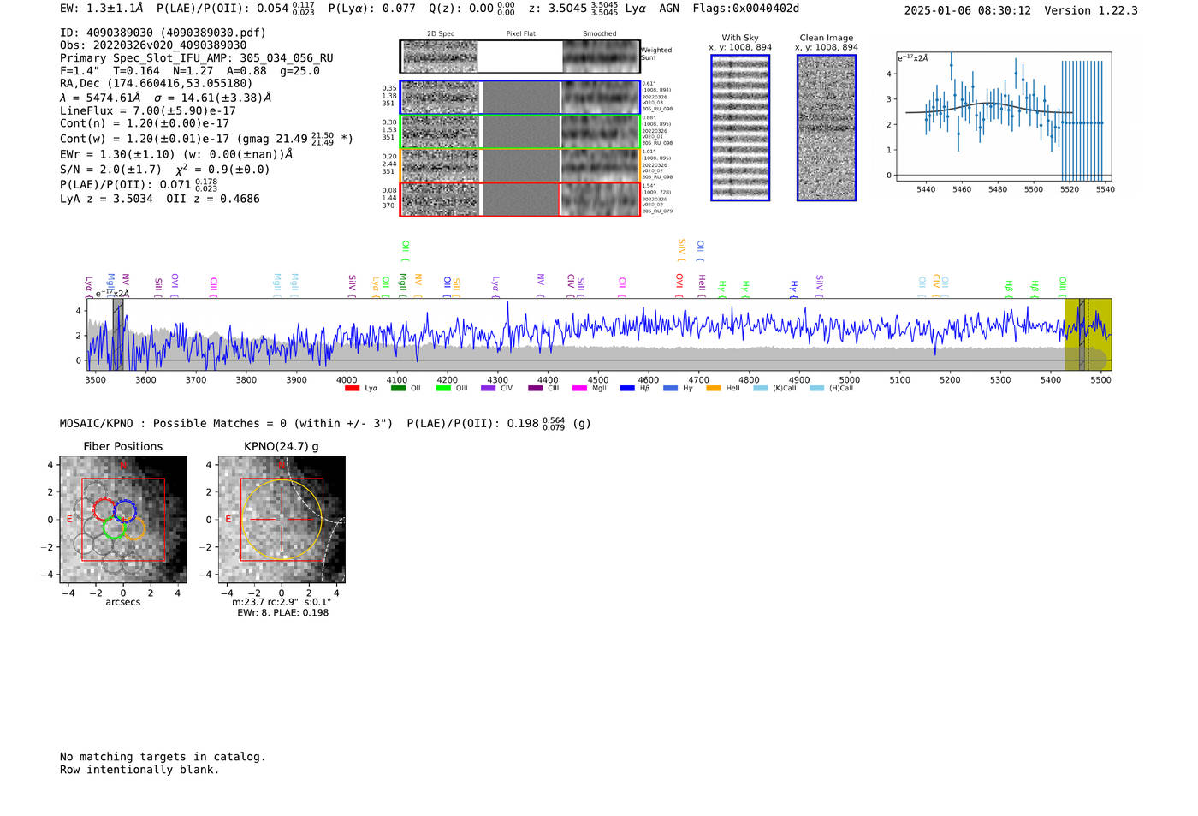Select the orange-bordered fiber spectrum row
Viewport: 1198px width, 816px height.
[x=519, y=165]
